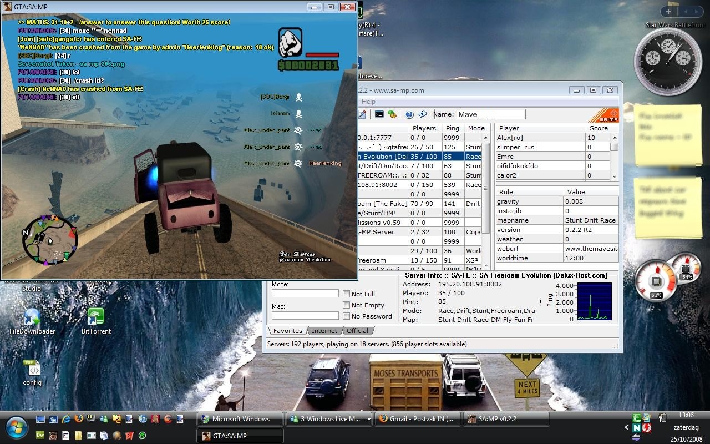The height and width of the screenshot is (444, 710).
Task: Launch Internet Explorer from quick launch
Action: (66, 419)
